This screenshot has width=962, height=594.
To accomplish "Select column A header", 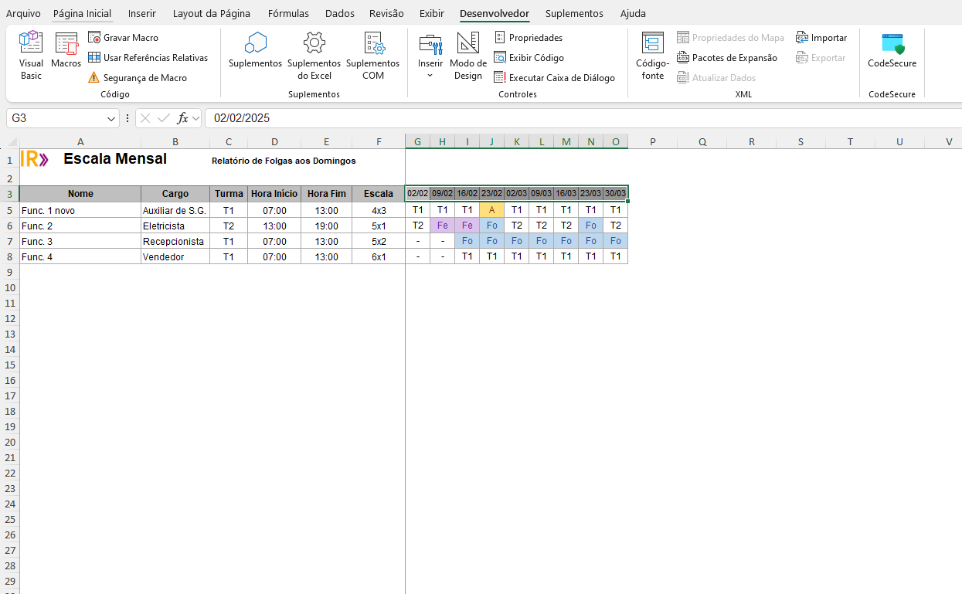I will click(x=80, y=142).
